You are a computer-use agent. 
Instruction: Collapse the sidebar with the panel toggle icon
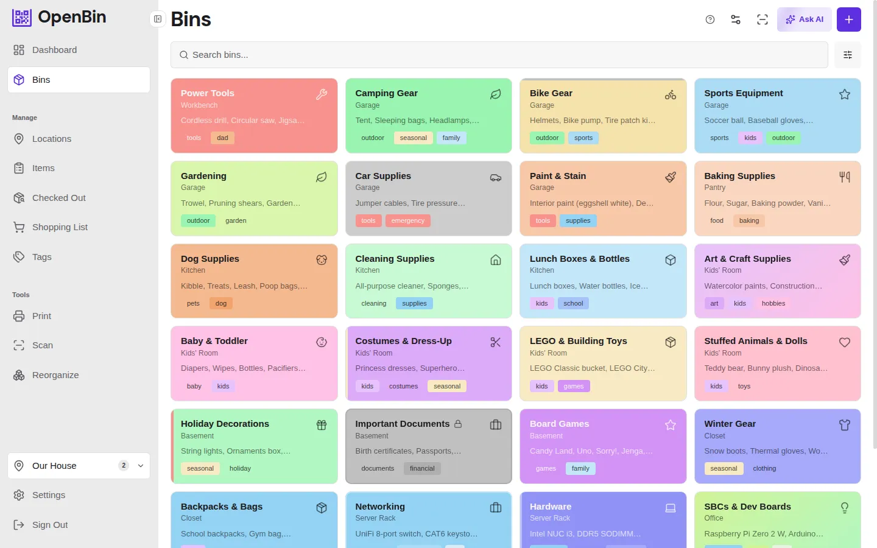click(x=158, y=19)
